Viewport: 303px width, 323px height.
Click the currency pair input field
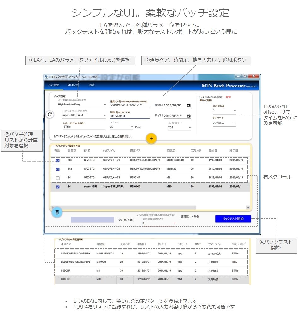(x=129, y=105)
